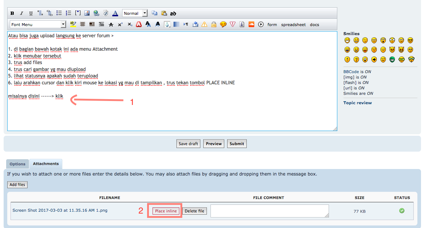Click the SoundCloud embed icon

[x=251, y=25]
